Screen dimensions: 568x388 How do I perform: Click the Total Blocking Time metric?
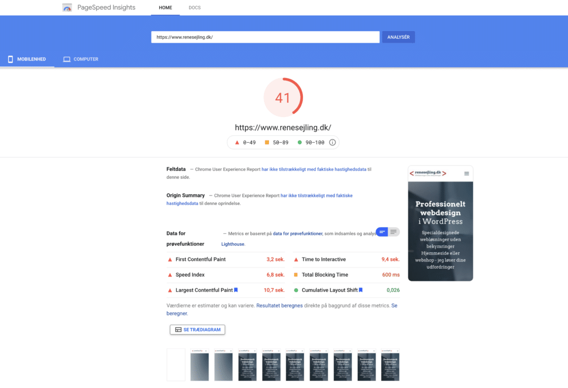click(x=346, y=275)
